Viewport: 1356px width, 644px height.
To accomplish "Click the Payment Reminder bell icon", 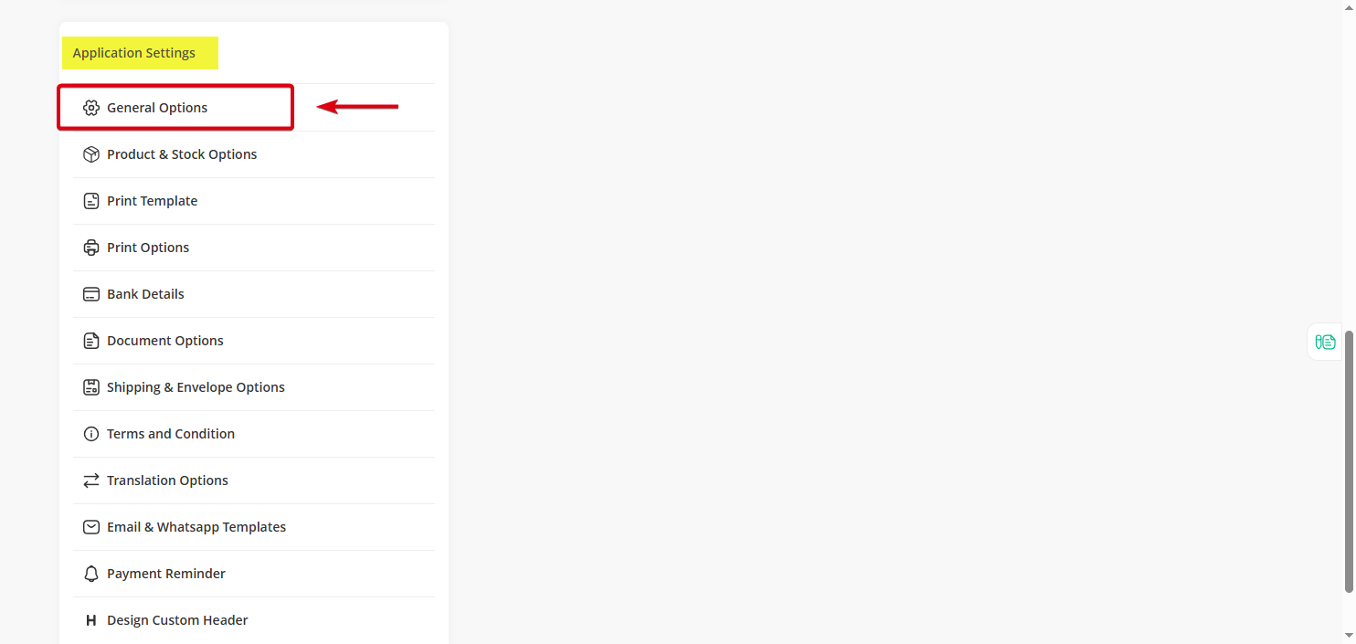I will pyautogui.click(x=90, y=574).
